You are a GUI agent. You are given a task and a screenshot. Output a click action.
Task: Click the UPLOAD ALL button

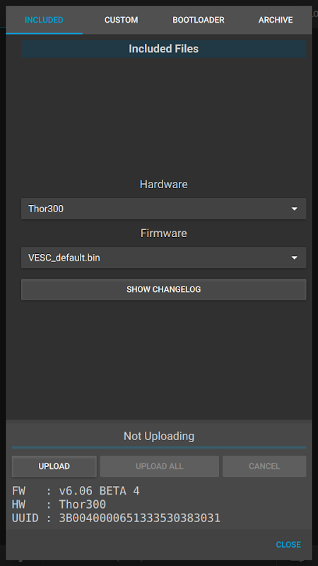point(160,466)
